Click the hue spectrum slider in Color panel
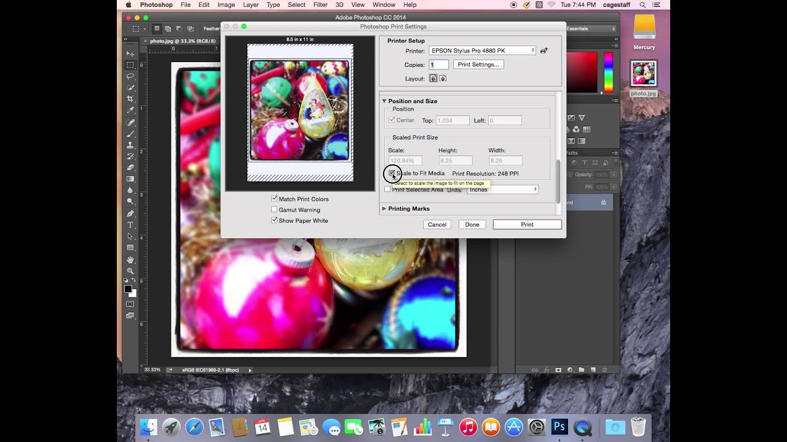The height and width of the screenshot is (442, 787). click(x=608, y=72)
